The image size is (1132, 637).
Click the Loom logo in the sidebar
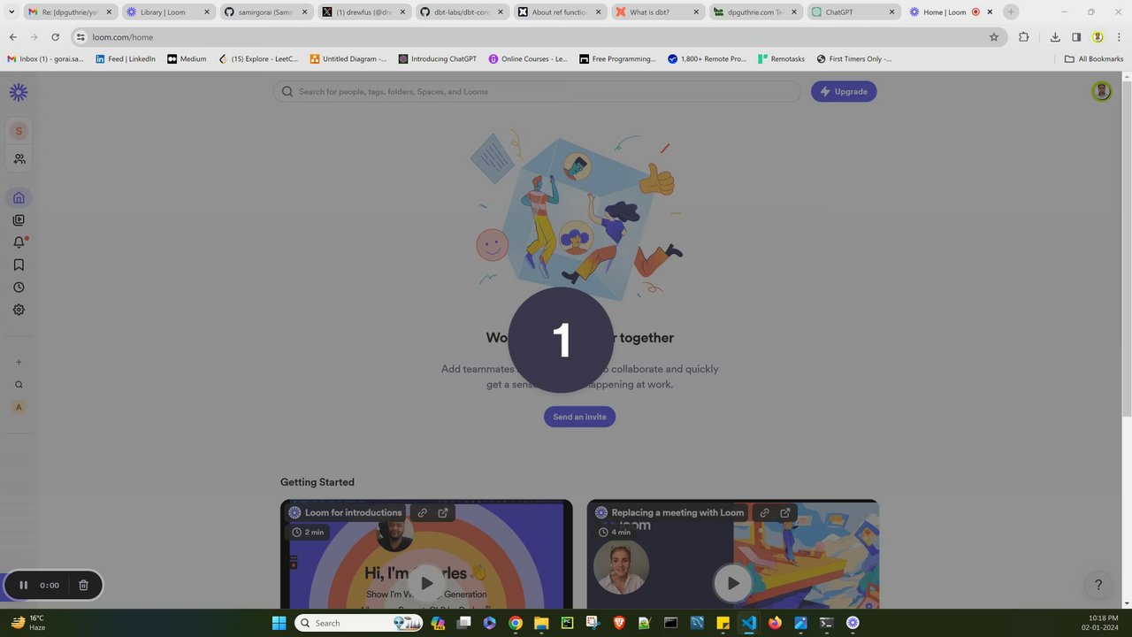tap(19, 92)
